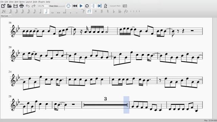The image size is (217, 122).
Task: Select voice 2
Action: coord(134,11)
